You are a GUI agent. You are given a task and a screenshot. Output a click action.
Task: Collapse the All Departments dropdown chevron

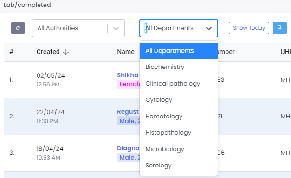[209, 28]
